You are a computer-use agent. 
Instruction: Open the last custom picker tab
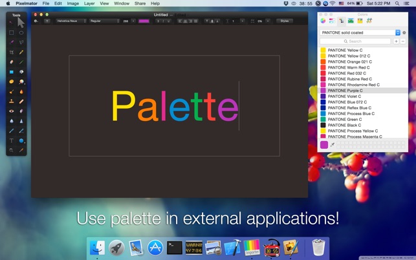point(369,21)
